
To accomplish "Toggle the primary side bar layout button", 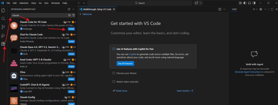I will point(245,3).
